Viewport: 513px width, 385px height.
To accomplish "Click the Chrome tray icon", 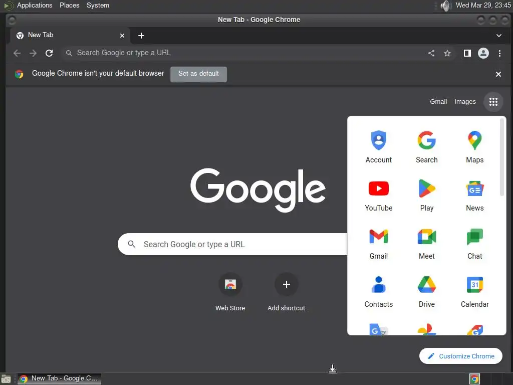I will pyautogui.click(x=475, y=379).
